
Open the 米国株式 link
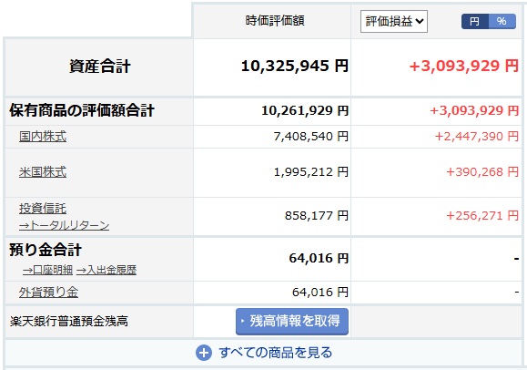click(x=43, y=172)
